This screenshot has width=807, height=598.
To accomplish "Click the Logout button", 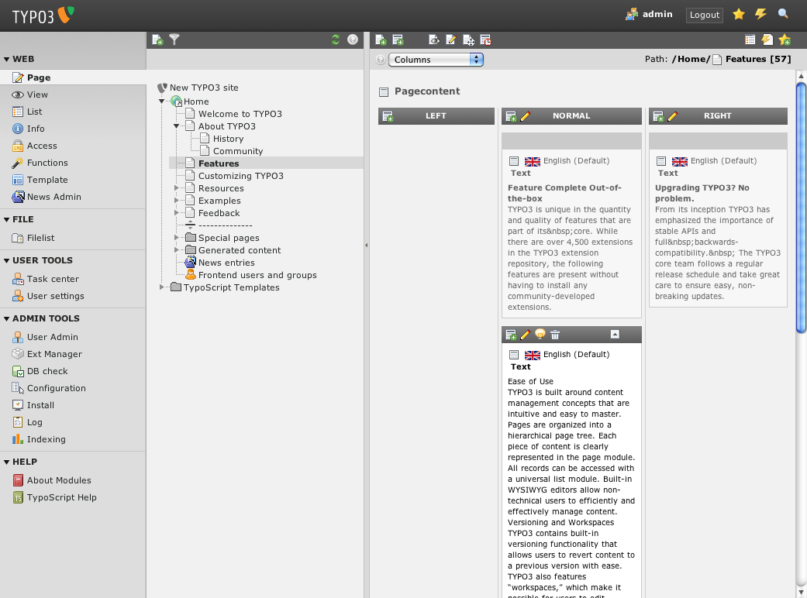I will (x=704, y=15).
